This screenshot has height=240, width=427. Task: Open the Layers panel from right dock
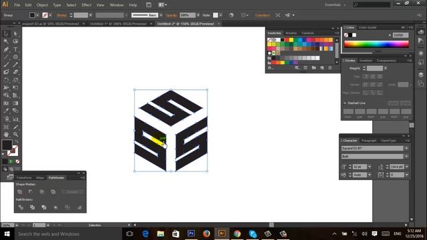click(421, 75)
